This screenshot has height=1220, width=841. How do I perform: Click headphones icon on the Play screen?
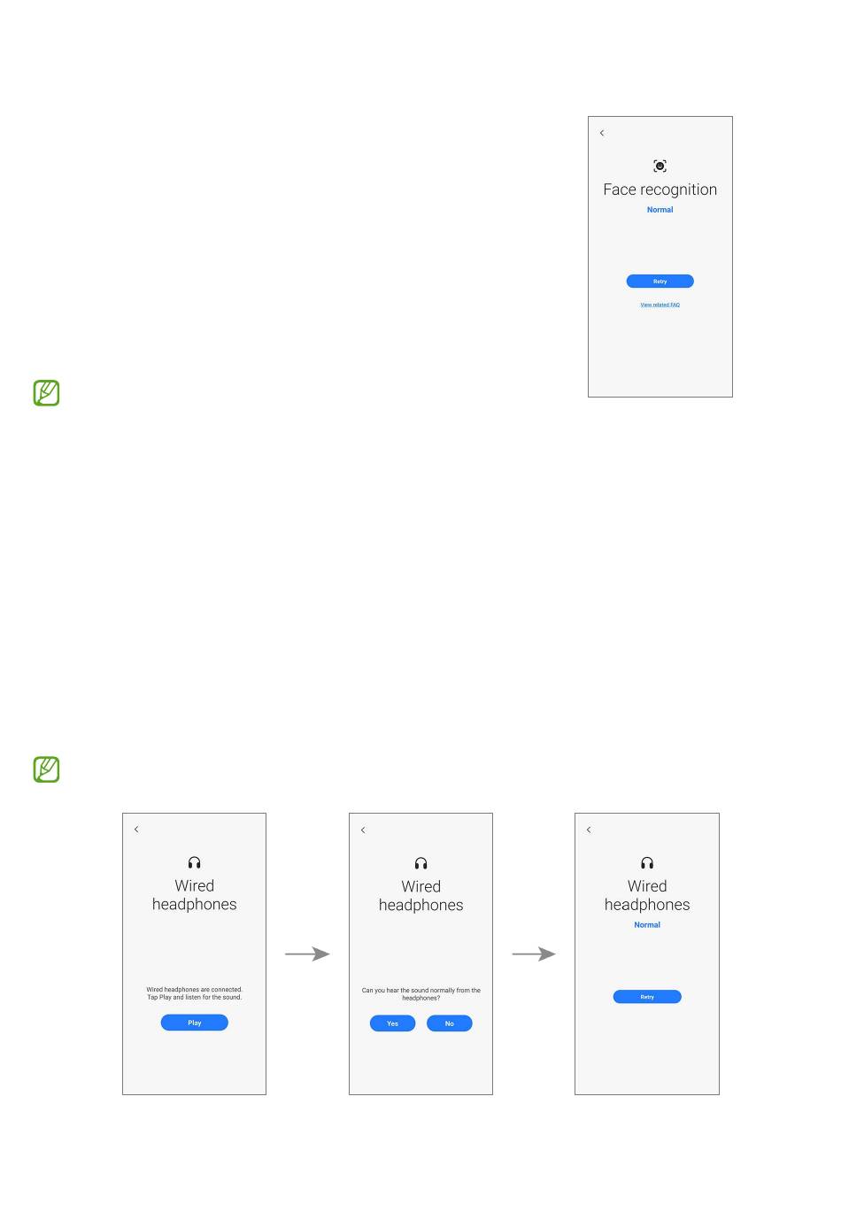tap(194, 862)
